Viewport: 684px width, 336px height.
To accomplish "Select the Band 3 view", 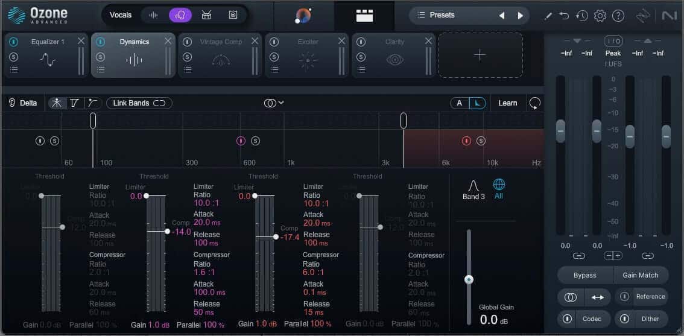I will (473, 190).
